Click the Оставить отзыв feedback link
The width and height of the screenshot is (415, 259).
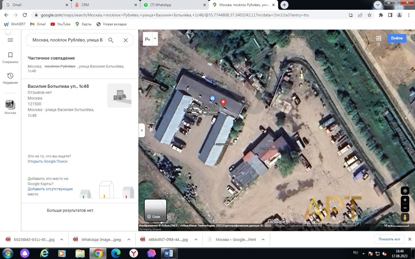(150, 229)
